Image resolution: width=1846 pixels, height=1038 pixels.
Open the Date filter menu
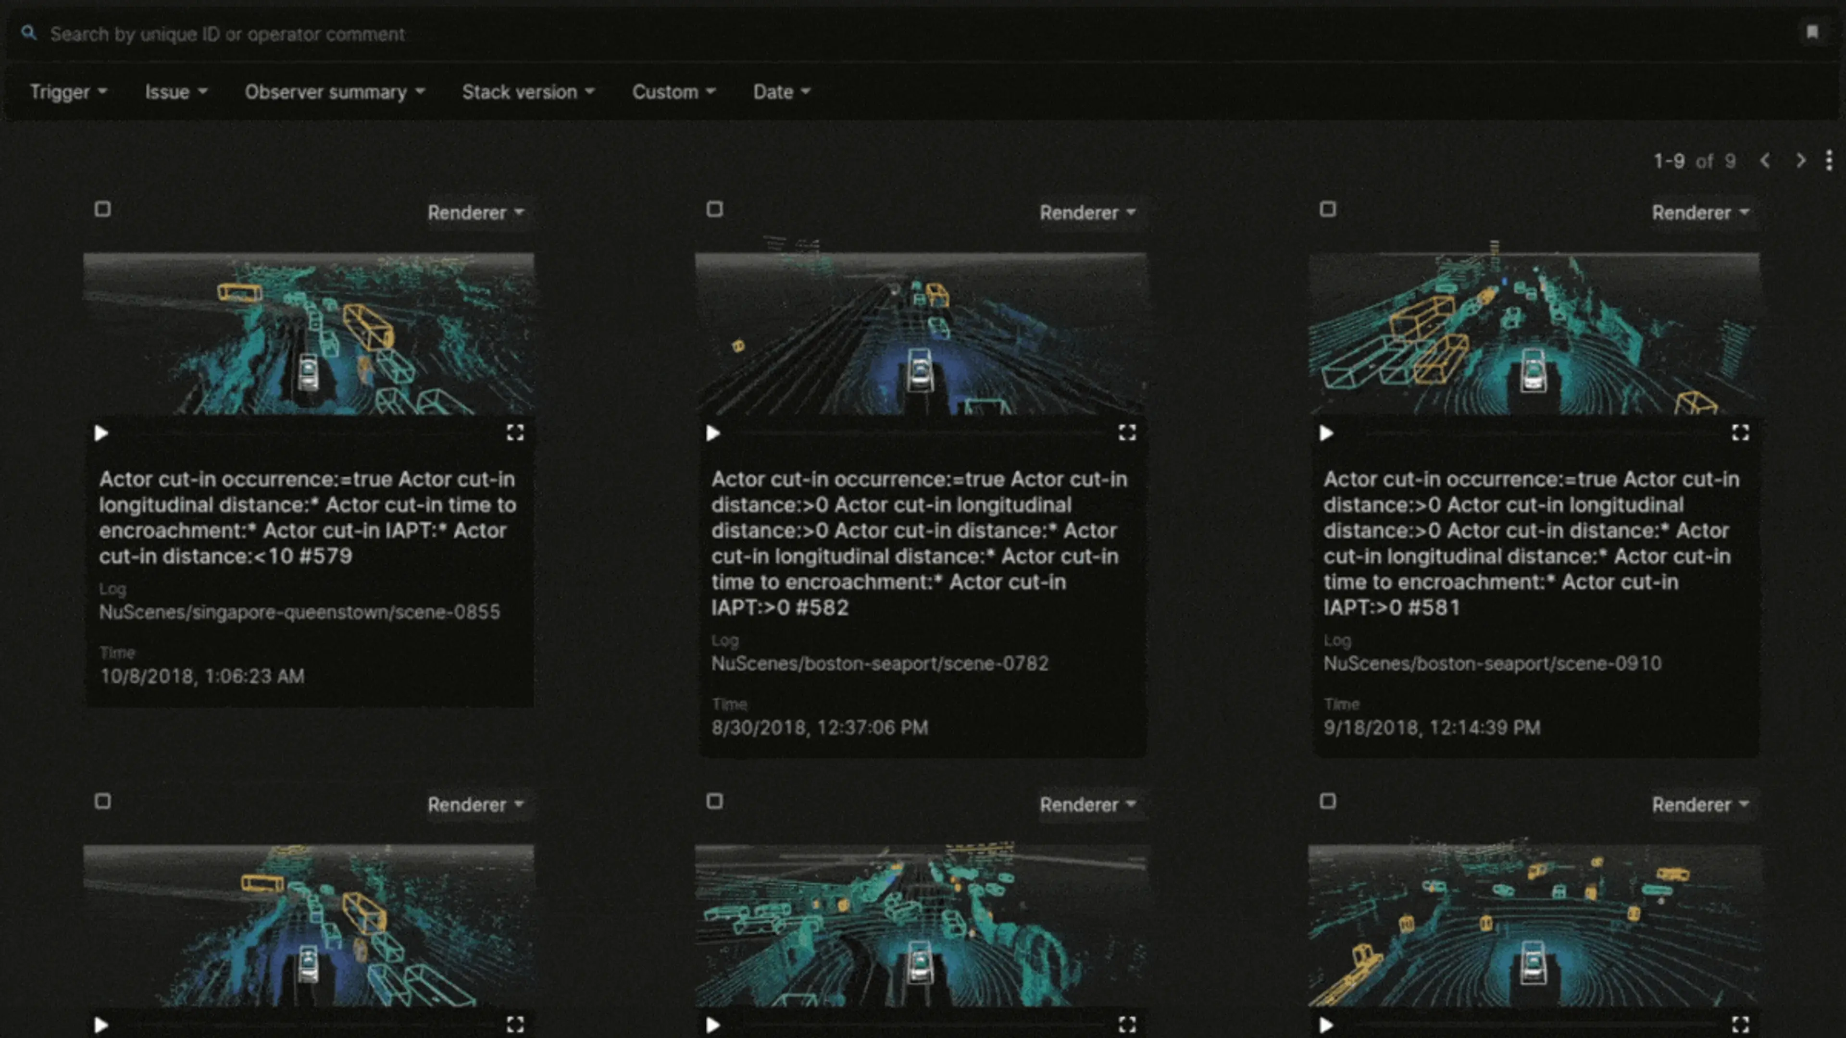click(781, 92)
